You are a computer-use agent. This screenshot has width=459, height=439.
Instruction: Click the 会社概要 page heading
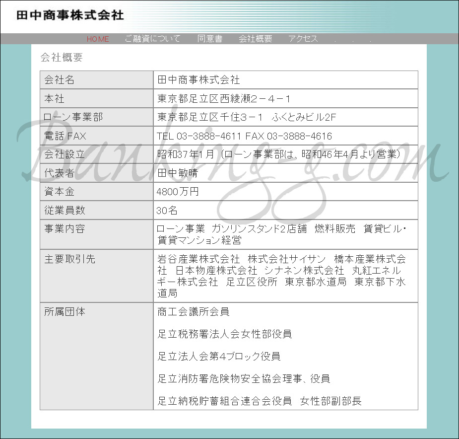(x=62, y=58)
